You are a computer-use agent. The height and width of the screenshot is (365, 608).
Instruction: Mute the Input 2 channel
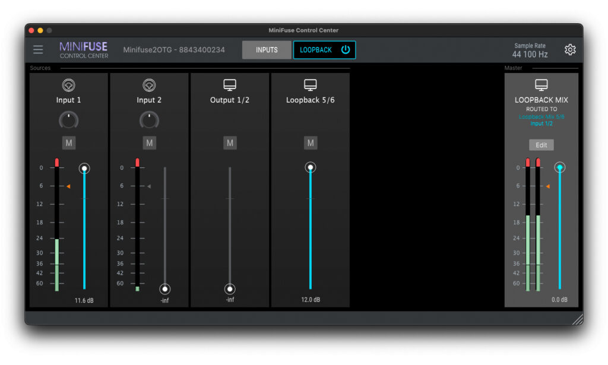tap(149, 142)
